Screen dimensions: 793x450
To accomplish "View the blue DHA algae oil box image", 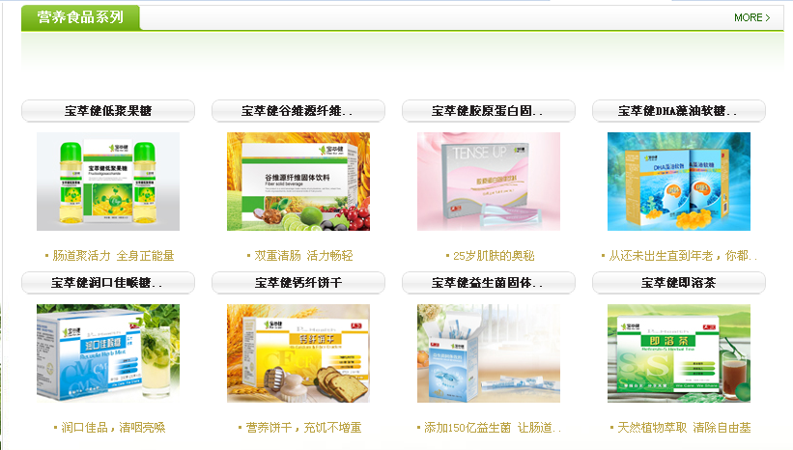I will click(x=679, y=182).
